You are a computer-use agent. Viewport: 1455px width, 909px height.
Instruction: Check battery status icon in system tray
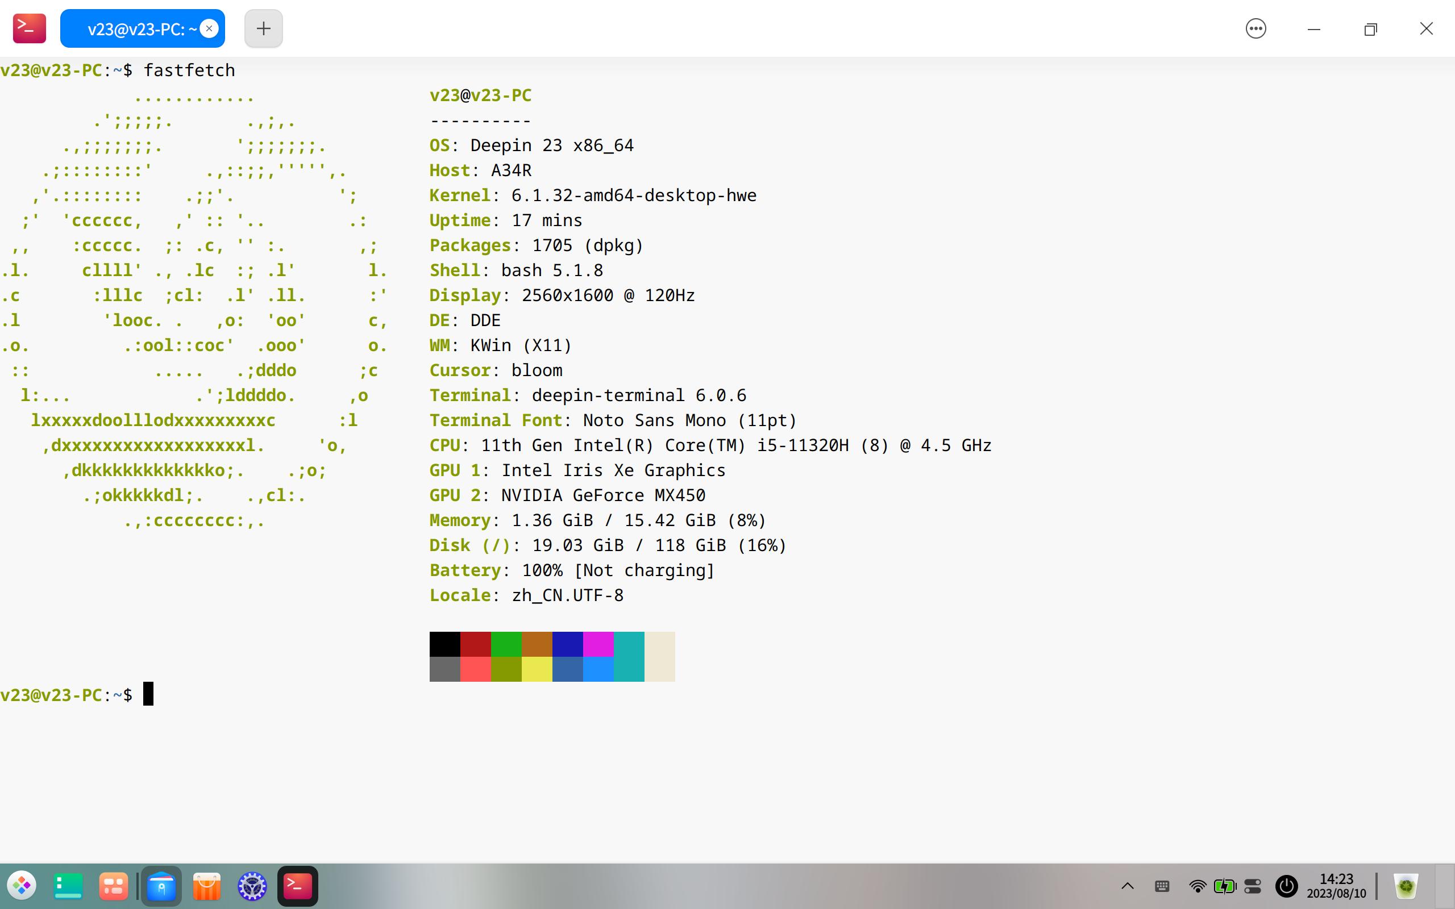1225,886
